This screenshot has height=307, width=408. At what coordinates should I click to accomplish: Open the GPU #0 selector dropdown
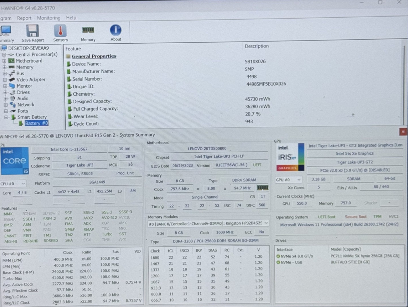click(288, 180)
